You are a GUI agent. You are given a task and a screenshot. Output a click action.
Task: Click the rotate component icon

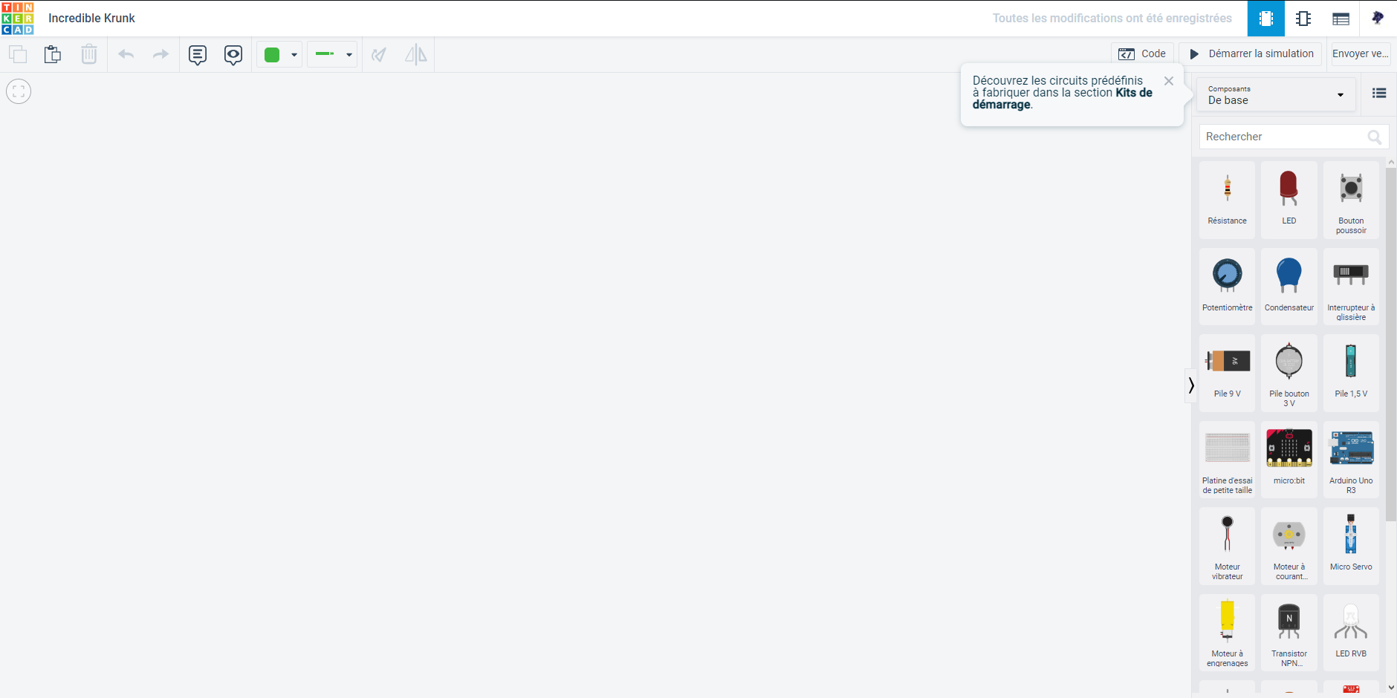coord(379,54)
